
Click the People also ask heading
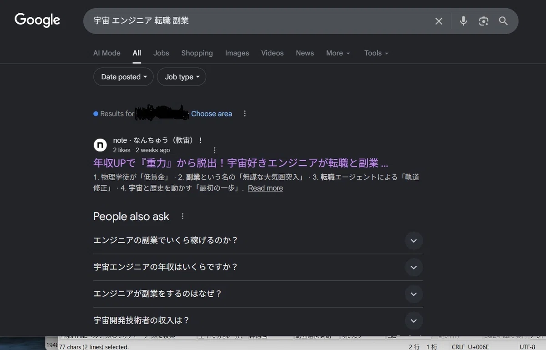coord(131,217)
